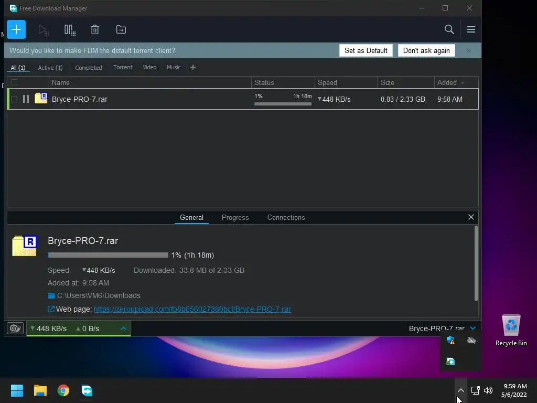
Task: Click Don't ask again button
Action: (426, 50)
